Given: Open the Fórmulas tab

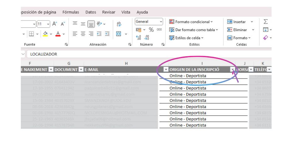Looking at the screenshot, I should (x=71, y=12).
